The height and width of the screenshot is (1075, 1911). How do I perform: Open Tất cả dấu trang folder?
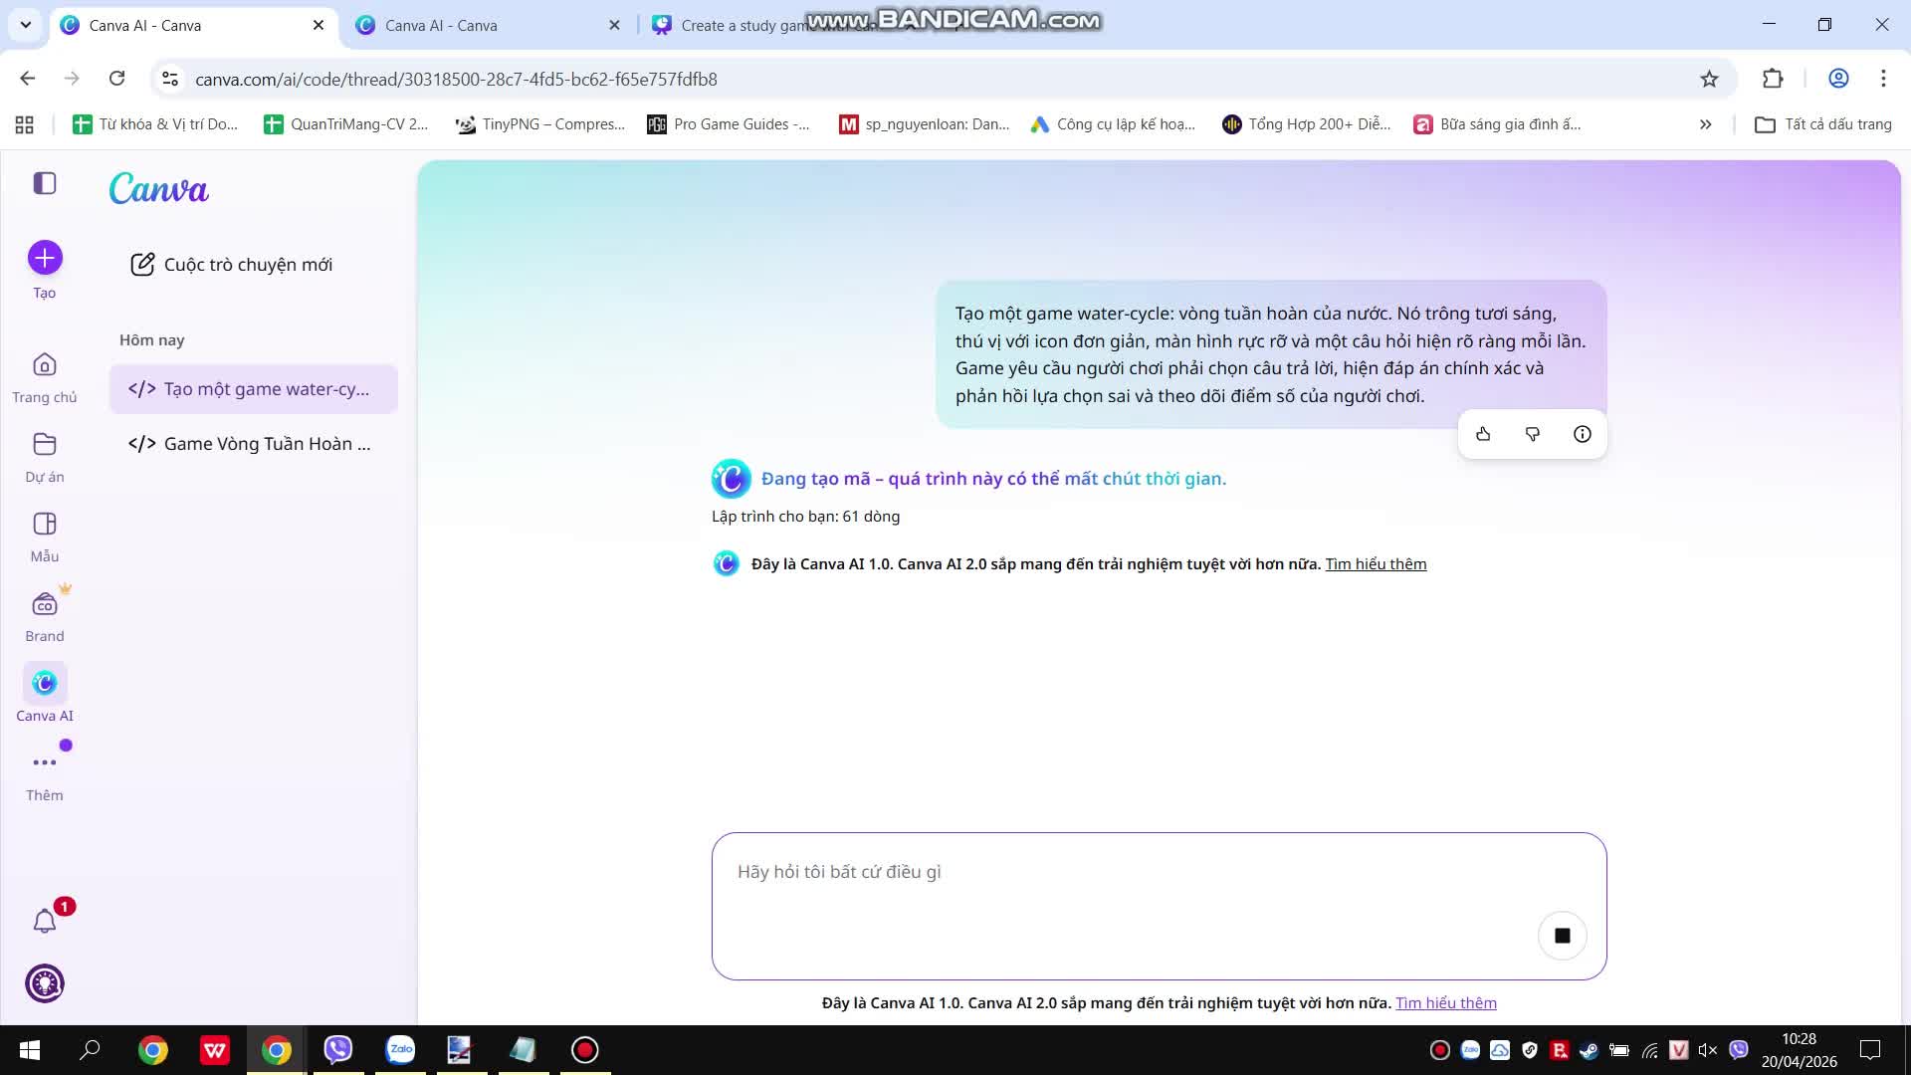[1823, 124]
